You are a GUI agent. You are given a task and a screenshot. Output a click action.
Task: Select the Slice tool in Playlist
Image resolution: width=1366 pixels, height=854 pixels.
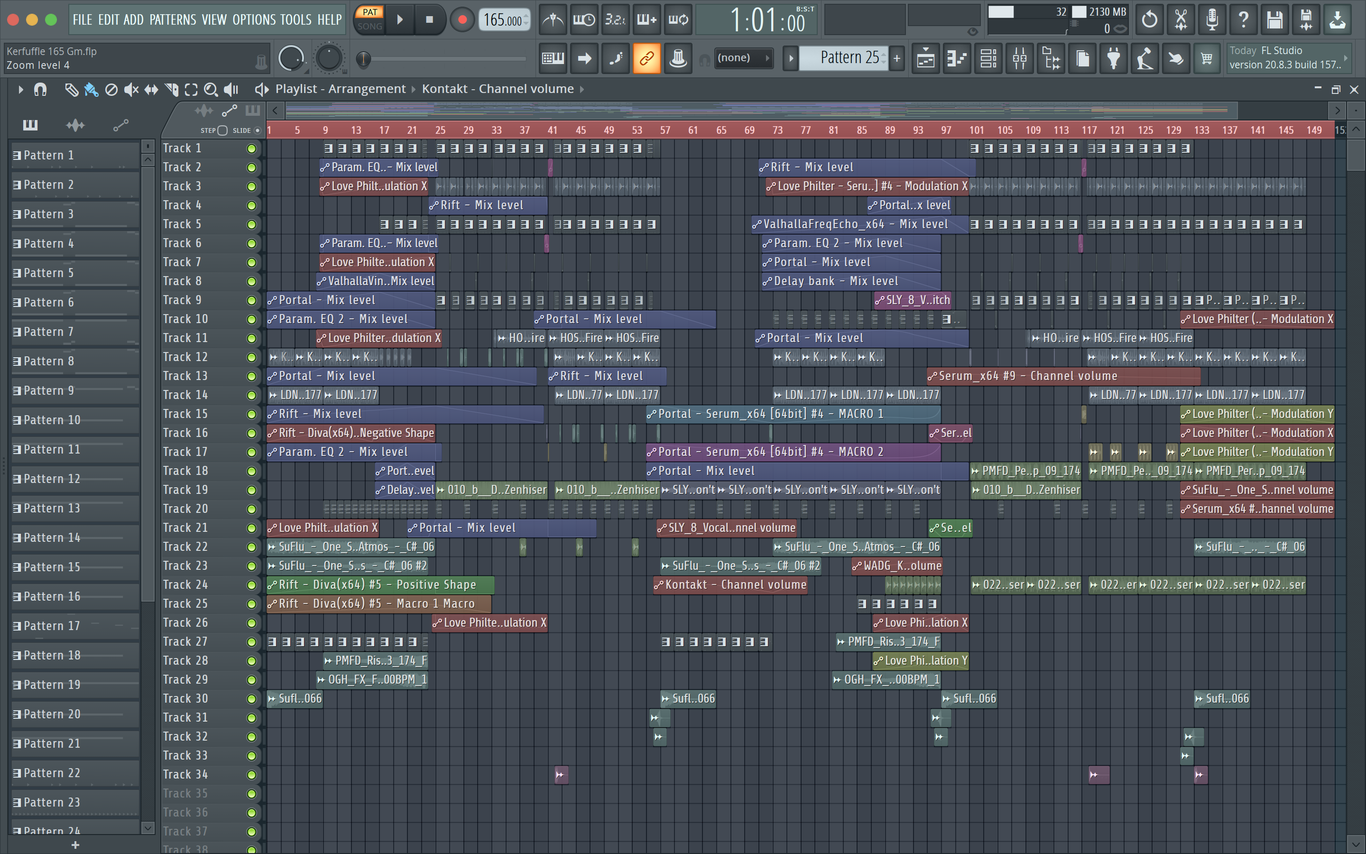pyautogui.click(x=171, y=89)
